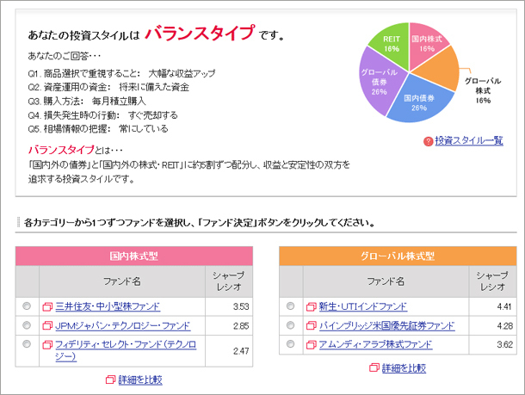Click the シャープレシオ column header in グローバル株式型
Screen dimensions: 525x395
click(x=492, y=281)
